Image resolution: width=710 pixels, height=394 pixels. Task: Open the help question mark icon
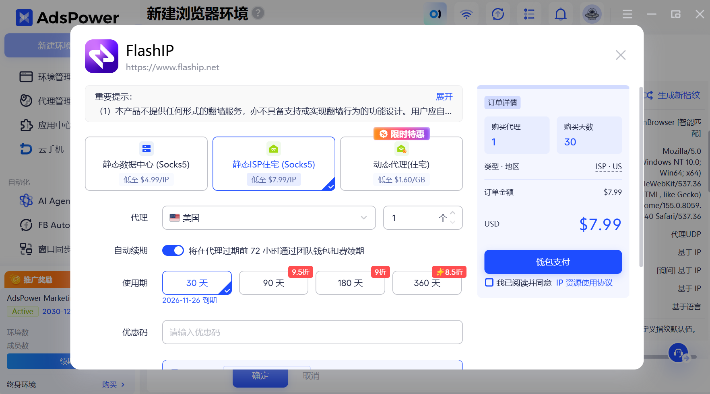click(258, 13)
